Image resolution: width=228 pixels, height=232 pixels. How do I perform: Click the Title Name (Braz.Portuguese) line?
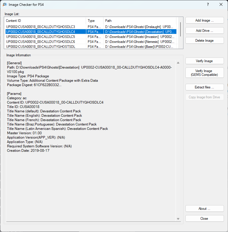click(x=52, y=124)
